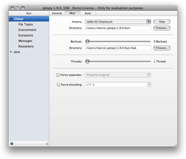Click the '1 Thread' value label
Image resolution: width=186 pixels, height=159 pixels.
pos(160,61)
